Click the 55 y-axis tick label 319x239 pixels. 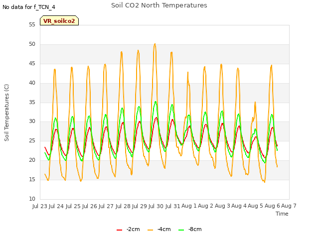tap(32, 25)
